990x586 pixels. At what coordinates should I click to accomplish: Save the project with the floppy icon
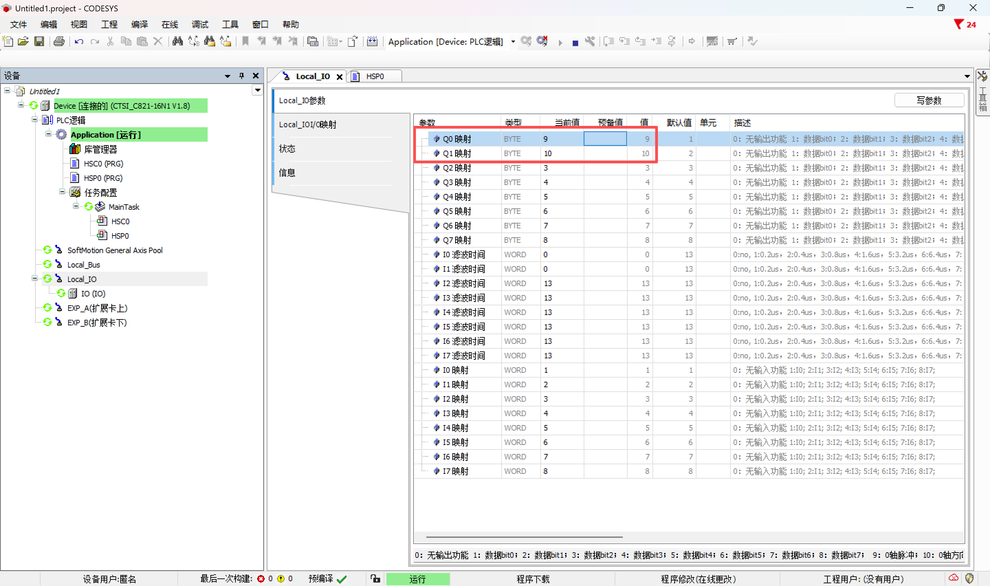pyautogui.click(x=39, y=42)
